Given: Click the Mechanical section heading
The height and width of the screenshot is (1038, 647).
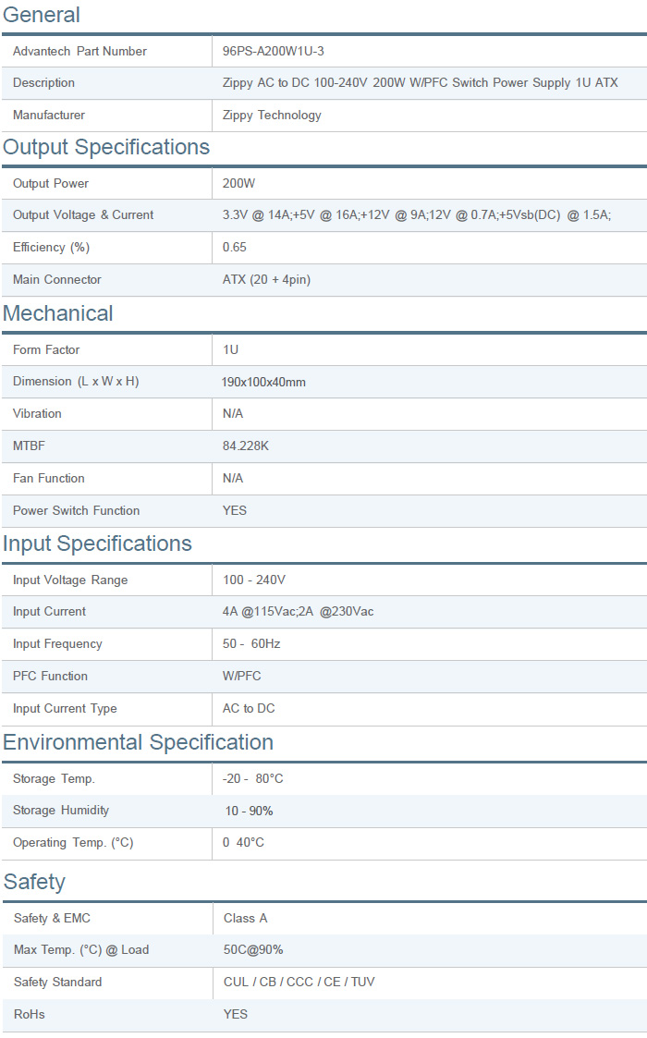Looking at the screenshot, I should (x=58, y=314).
